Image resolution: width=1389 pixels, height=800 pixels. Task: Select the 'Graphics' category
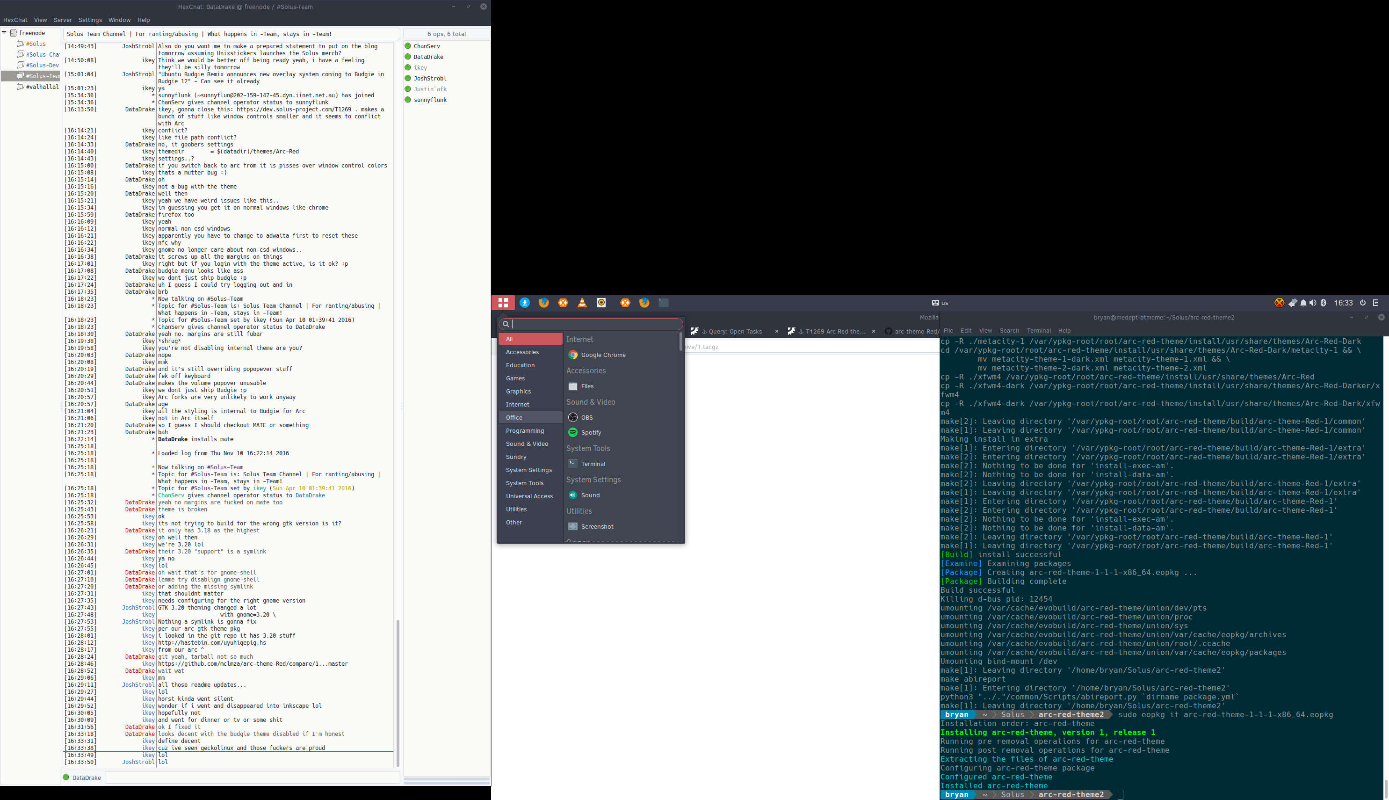coord(530,391)
